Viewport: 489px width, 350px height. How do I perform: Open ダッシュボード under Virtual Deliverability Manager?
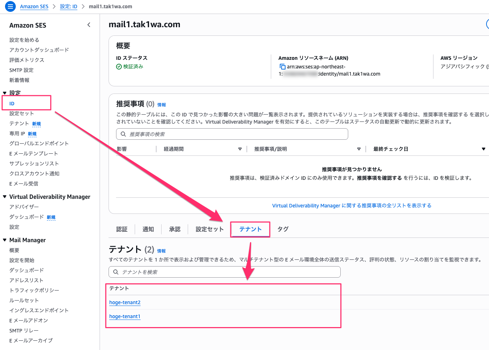click(27, 217)
